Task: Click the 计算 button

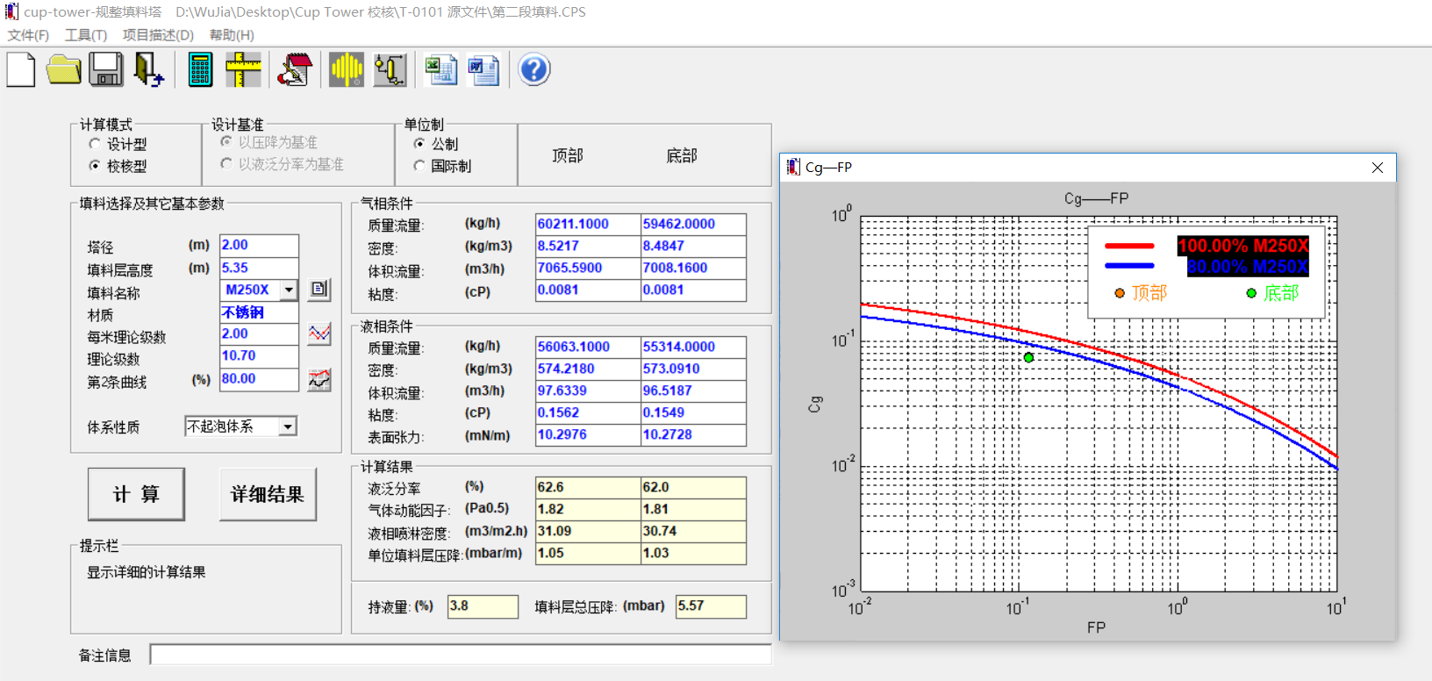Action: 136,494
